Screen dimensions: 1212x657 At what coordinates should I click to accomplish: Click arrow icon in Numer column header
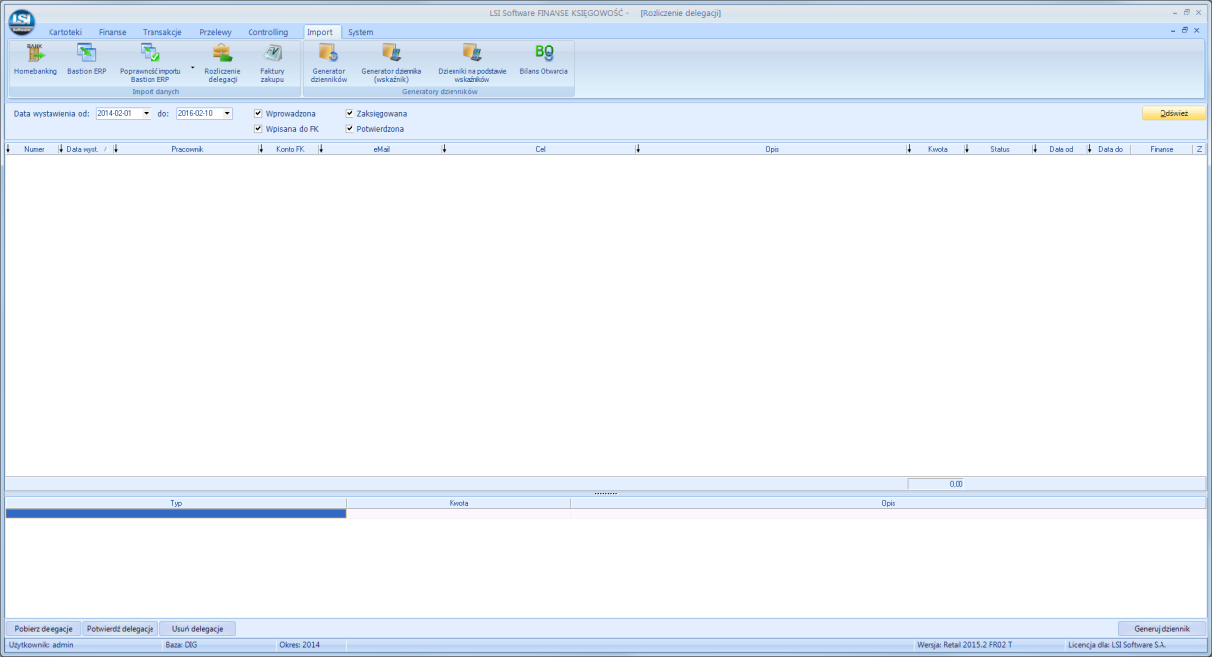[x=9, y=149]
